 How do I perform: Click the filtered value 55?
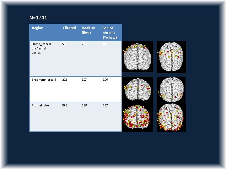coord(64,44)
